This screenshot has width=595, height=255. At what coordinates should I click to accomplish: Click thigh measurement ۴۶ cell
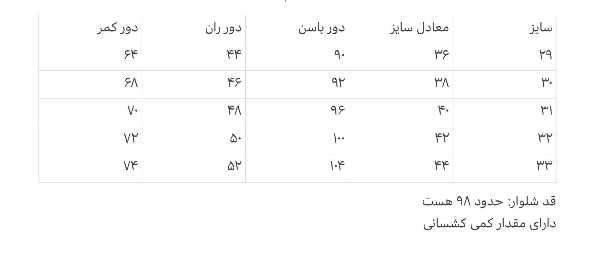[x=234, y=83]
